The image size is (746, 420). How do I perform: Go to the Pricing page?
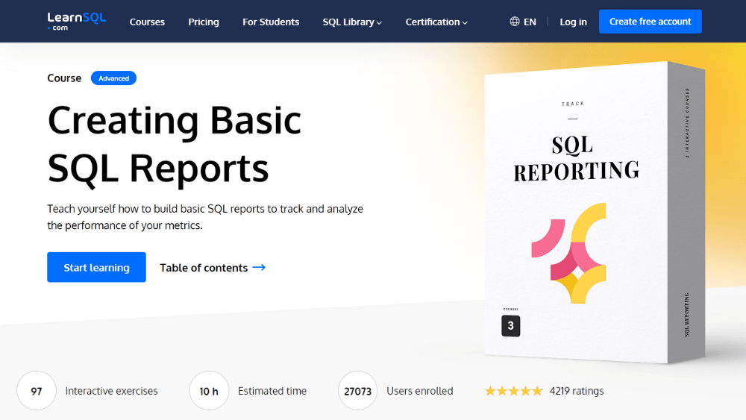(204, 22)
